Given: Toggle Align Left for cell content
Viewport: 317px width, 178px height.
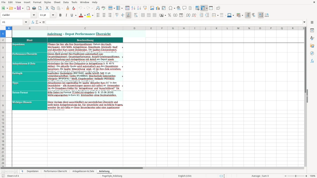Looking at the screenshot, I should tap(98, 15).
